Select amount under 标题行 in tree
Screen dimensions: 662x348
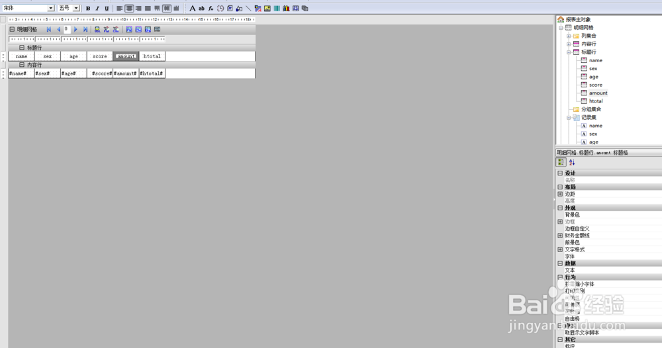(x=598, y=93)
